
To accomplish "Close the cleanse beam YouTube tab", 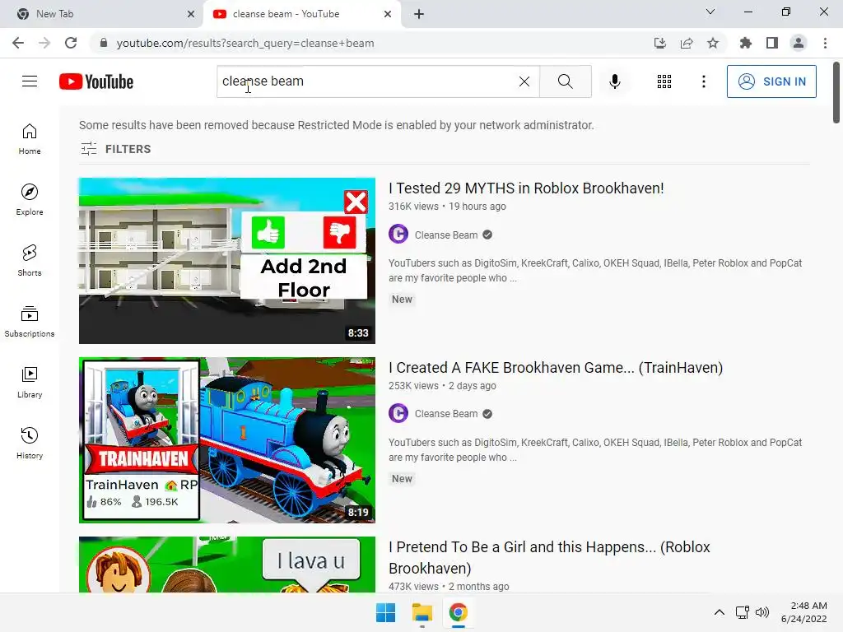I will 388,14.
